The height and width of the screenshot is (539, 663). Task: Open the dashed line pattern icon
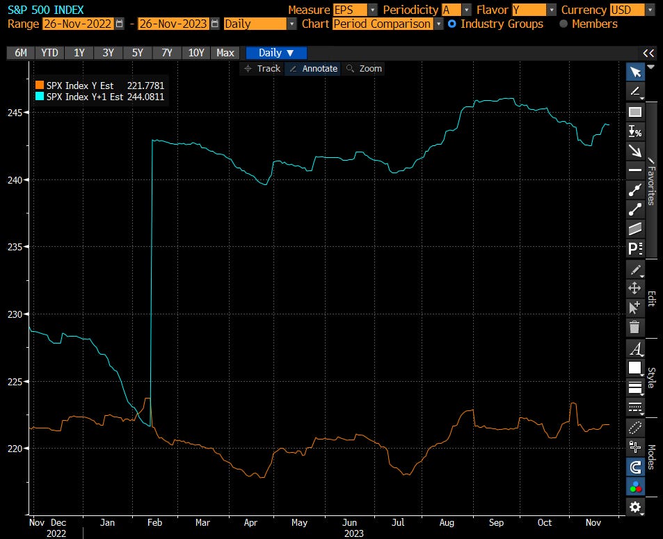pos(635,407)
